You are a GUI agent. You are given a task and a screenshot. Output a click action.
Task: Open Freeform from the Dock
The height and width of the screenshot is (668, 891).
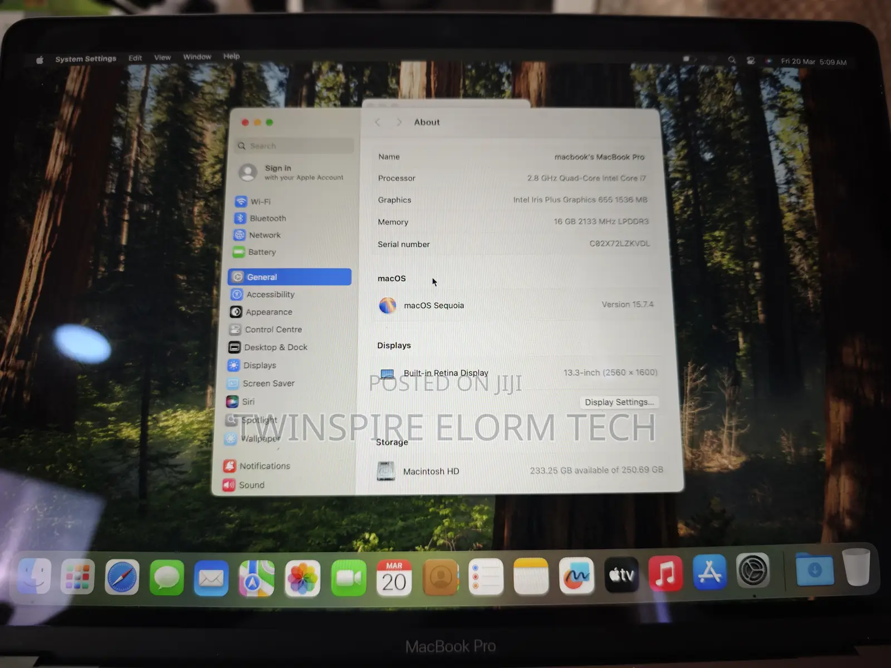click(576, 576)
